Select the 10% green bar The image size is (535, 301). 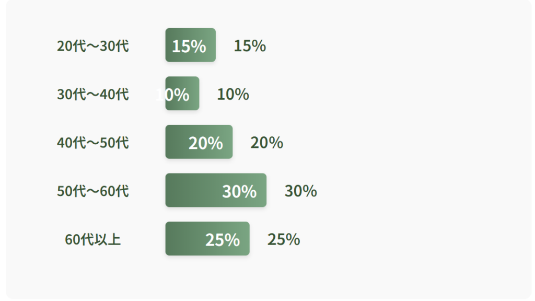click(182, 94)
